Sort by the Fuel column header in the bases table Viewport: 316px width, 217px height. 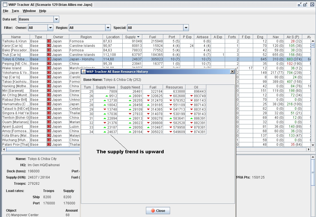point(153,37)
